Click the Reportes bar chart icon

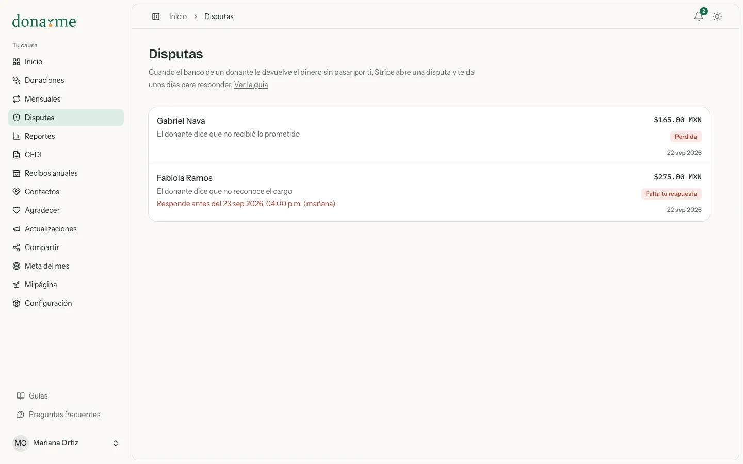coord(17,136)
